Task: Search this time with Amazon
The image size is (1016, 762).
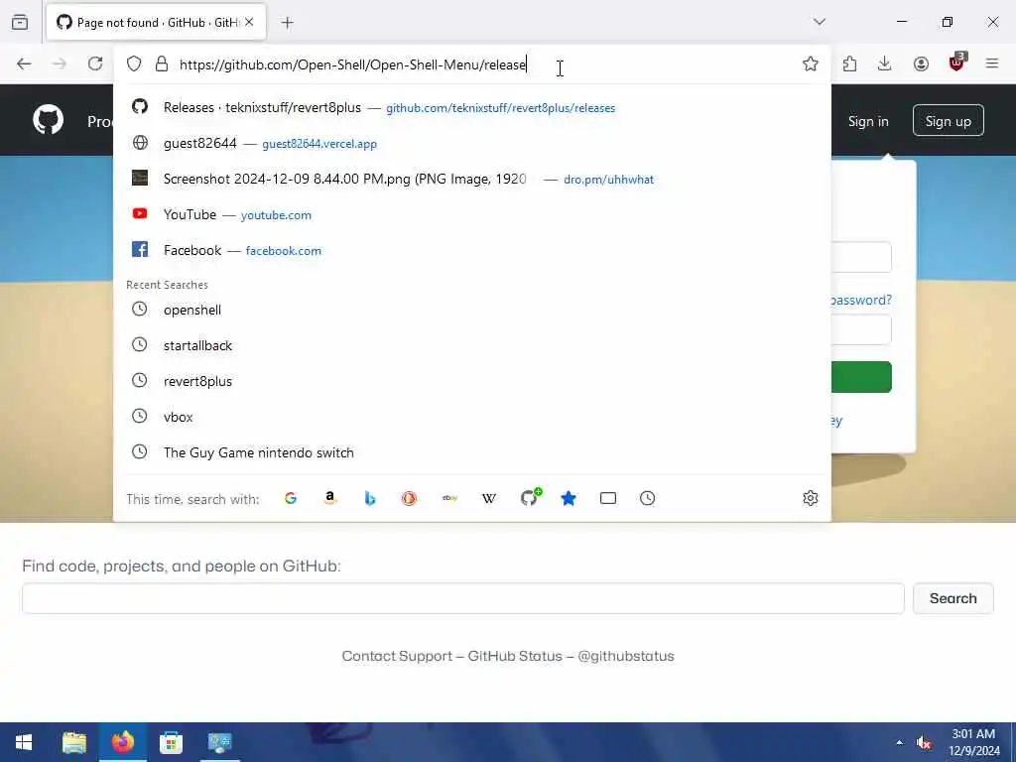Action: tap(330, 498)
